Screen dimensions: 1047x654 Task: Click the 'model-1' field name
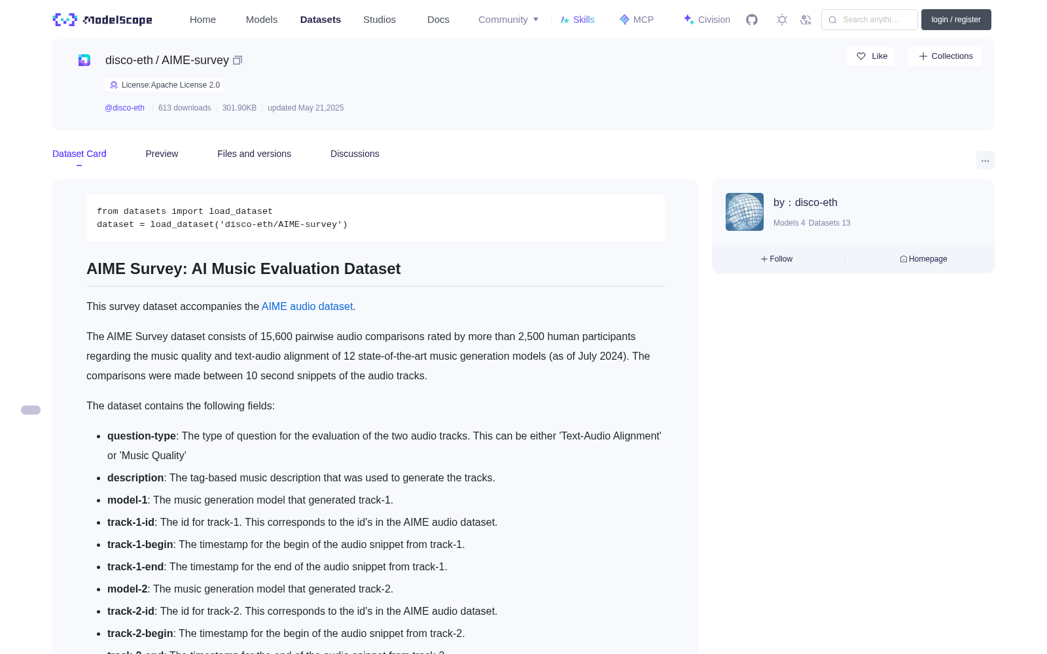[128, 500]
